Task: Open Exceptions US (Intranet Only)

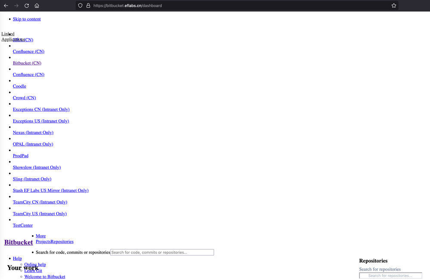Action: coord(41,121)
